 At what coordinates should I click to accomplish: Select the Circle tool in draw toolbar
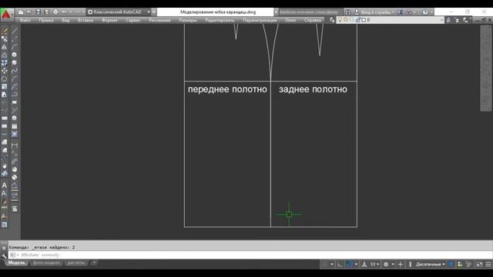click(x=14, y=55)
